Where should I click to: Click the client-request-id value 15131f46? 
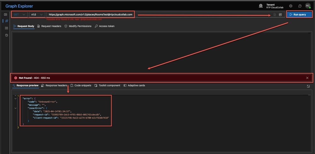coord(84,118)
